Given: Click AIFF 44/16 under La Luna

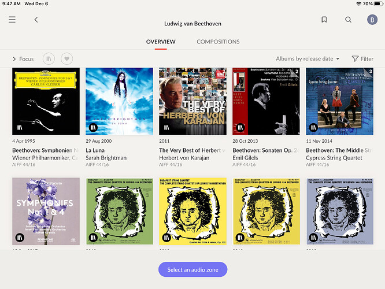Looking at the screenshot, I should [97, 165].
